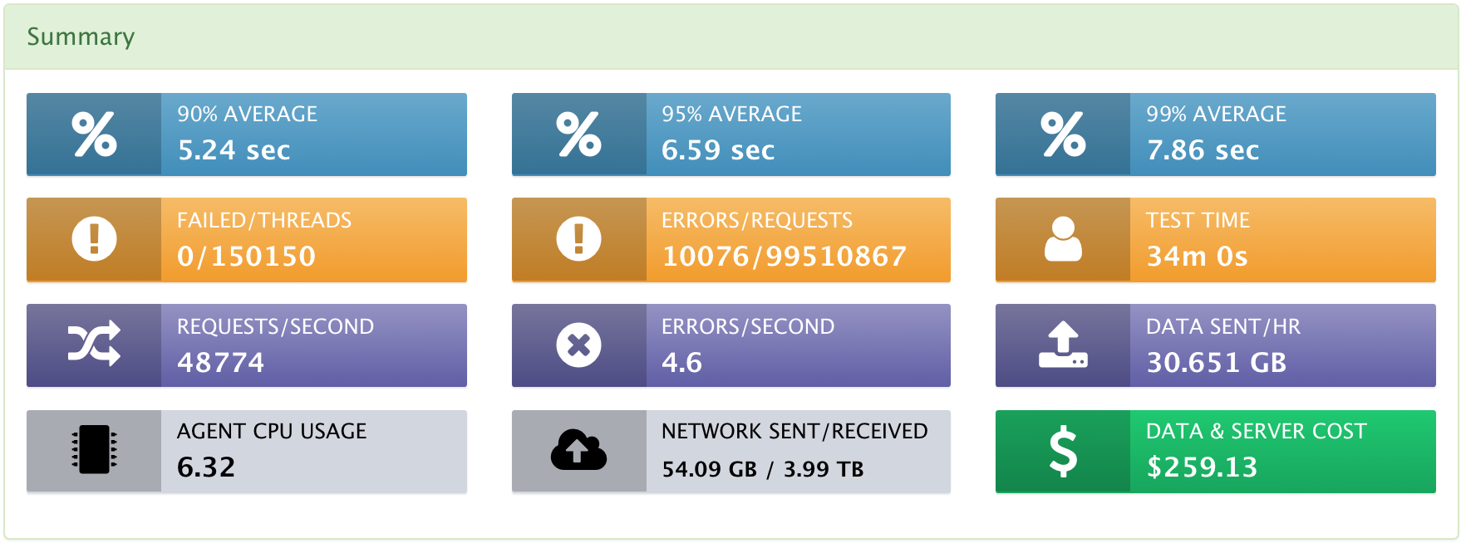This screenshot has width=1461, height=543.
Task: Click the percent icon for 90% Average
Action: click(94, 134)
